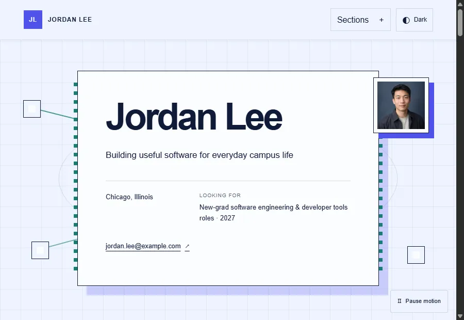
Task: Expand the Sections menu
Action: [360, 20]
